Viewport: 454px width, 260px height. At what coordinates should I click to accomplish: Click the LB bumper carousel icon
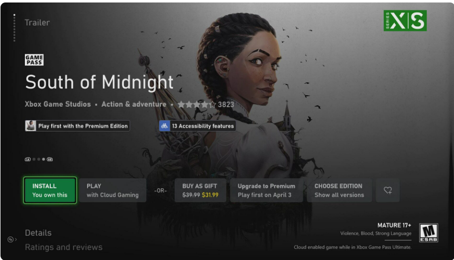pyautogui.click(x=27, y=159)
